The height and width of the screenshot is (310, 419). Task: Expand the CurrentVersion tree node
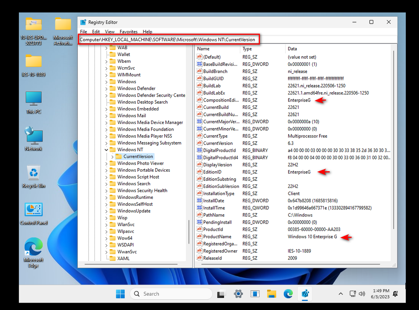112,157
